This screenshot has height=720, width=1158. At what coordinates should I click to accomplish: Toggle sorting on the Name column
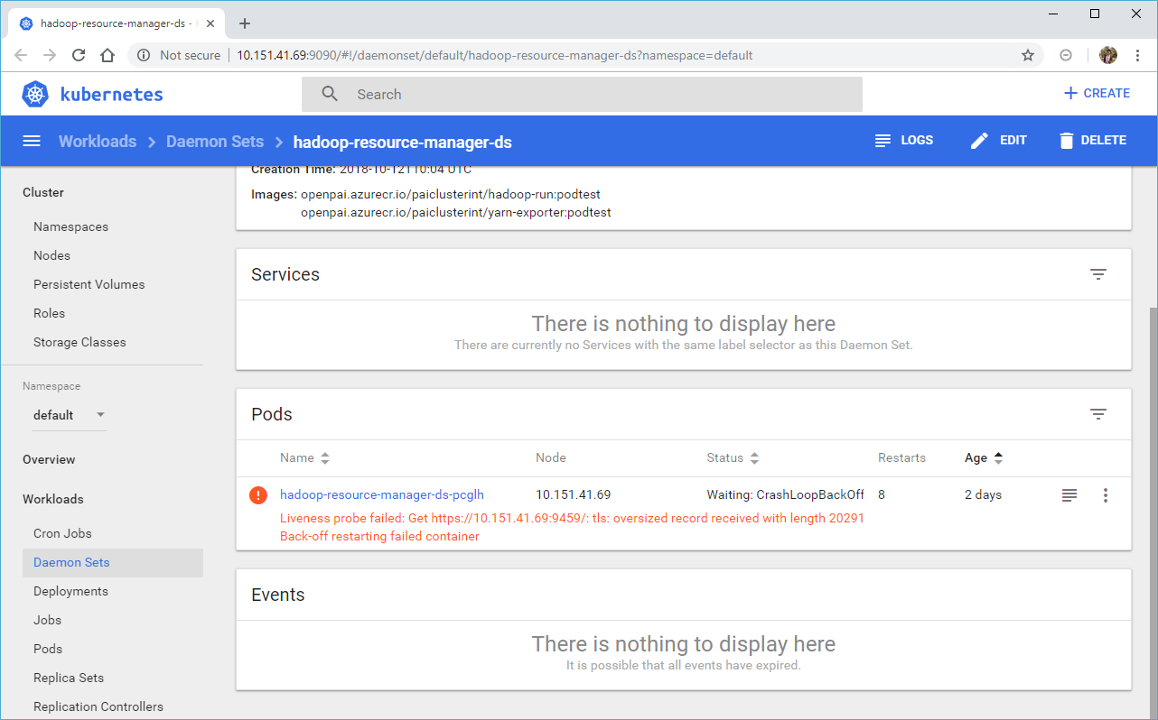pos(324,457)
